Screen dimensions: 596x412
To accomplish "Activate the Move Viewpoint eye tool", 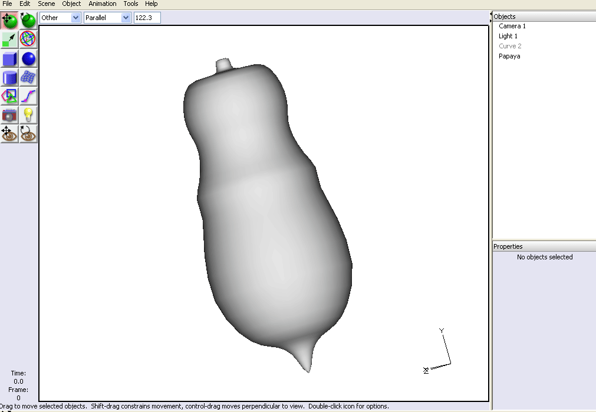I will point(9,134).
